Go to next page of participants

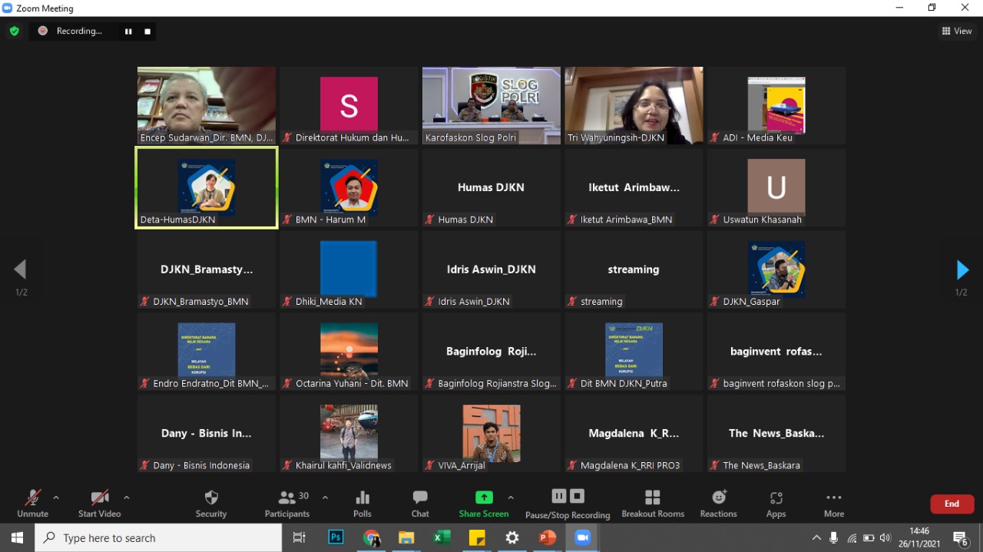tap(961, 269)
